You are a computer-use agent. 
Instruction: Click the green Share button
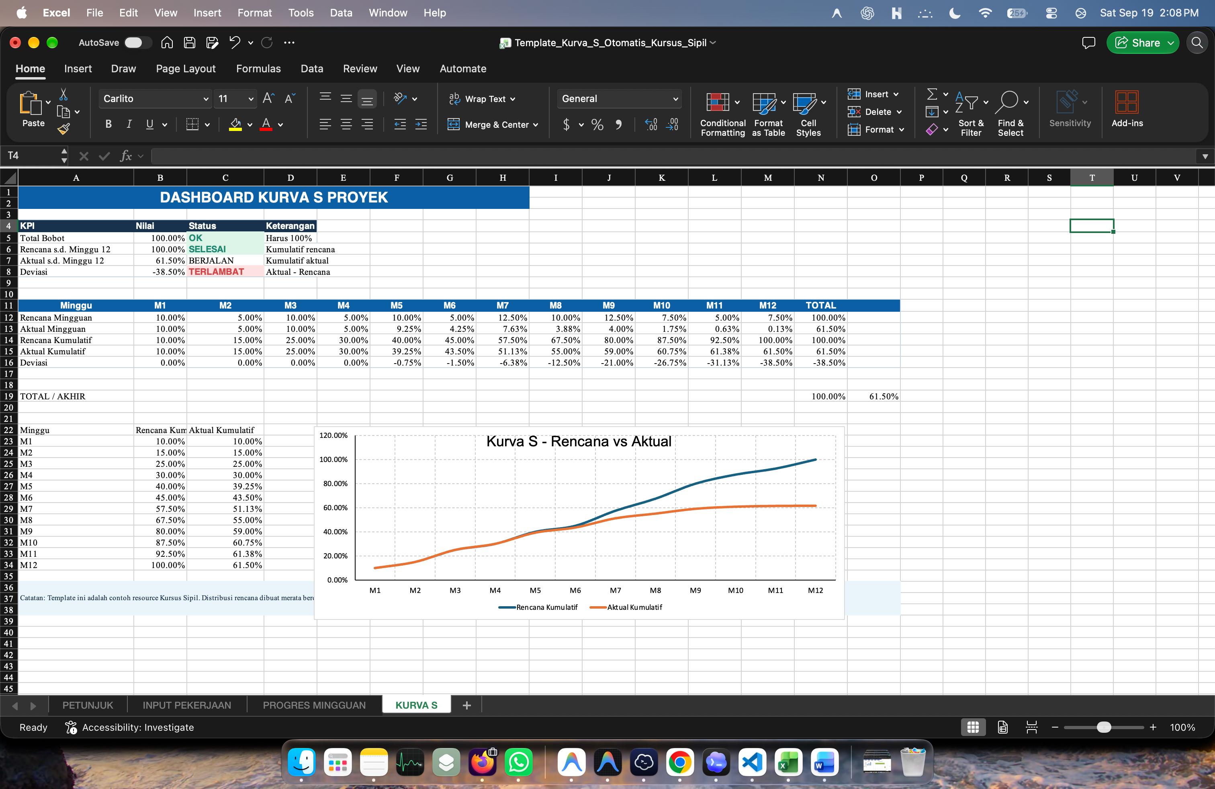[x=1143, y=43]
